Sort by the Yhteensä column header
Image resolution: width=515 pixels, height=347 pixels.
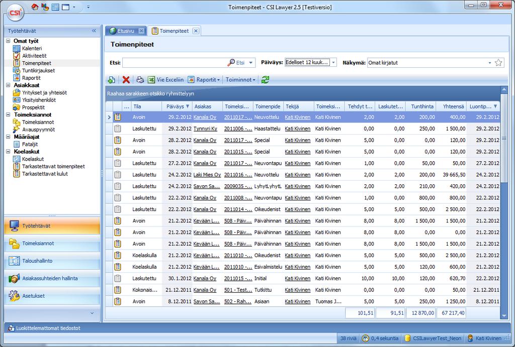(451, 106)
